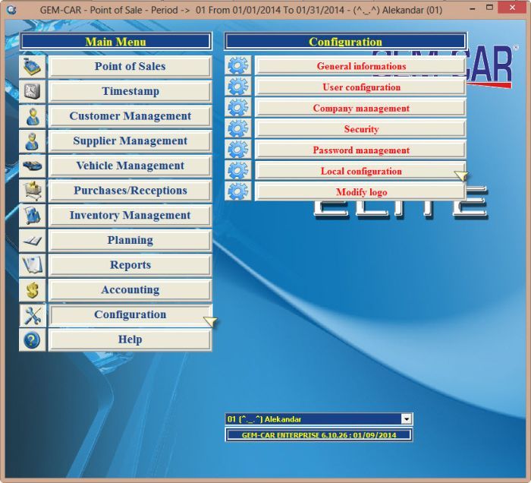Close the GEM-CAR window
Viewport: 531px width, 483px height.
coord(512,8)
